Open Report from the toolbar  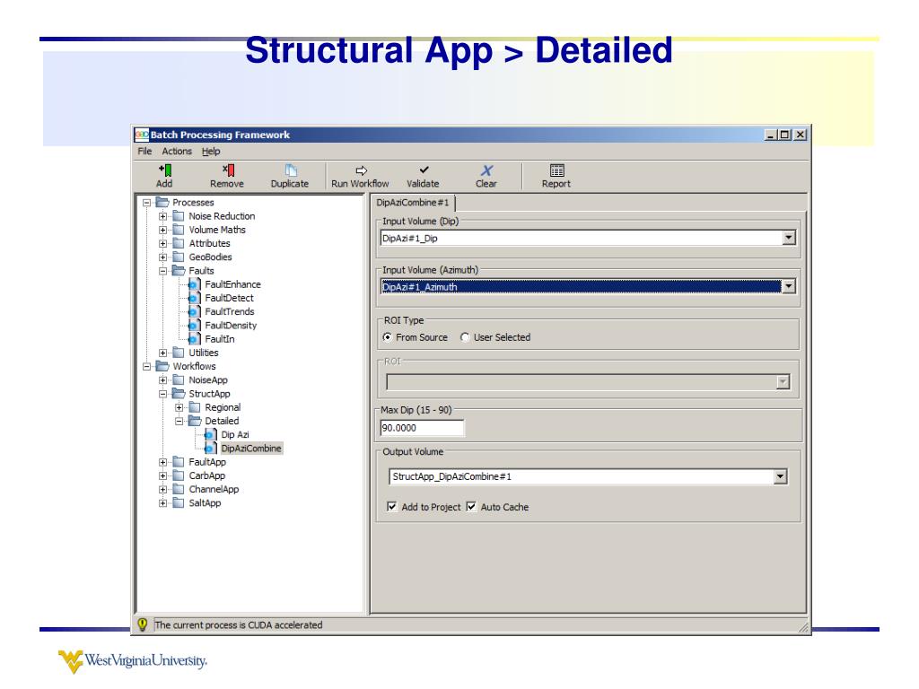pyautogui.click(x=556, y=170)
